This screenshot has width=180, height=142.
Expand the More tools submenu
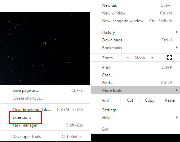click(135, 91)
